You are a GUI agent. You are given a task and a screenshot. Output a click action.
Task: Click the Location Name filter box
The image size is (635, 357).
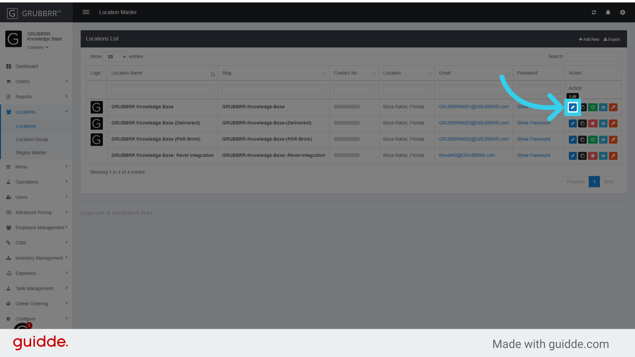162,90
